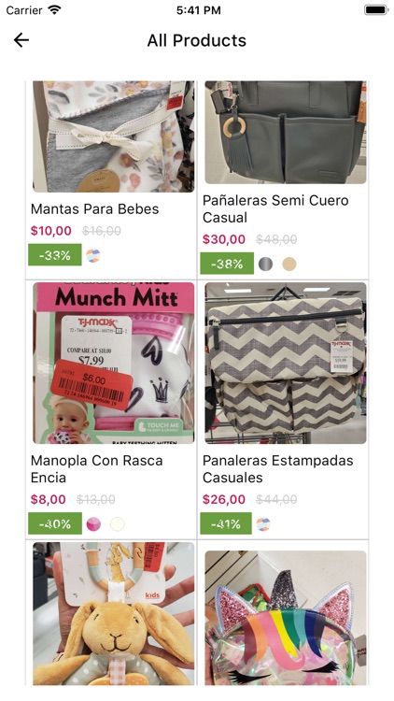Select cream color swatch for Manopla Con Rasca
Screen dimensions: 394x701
pyautogui.click(x=117, y=524)
